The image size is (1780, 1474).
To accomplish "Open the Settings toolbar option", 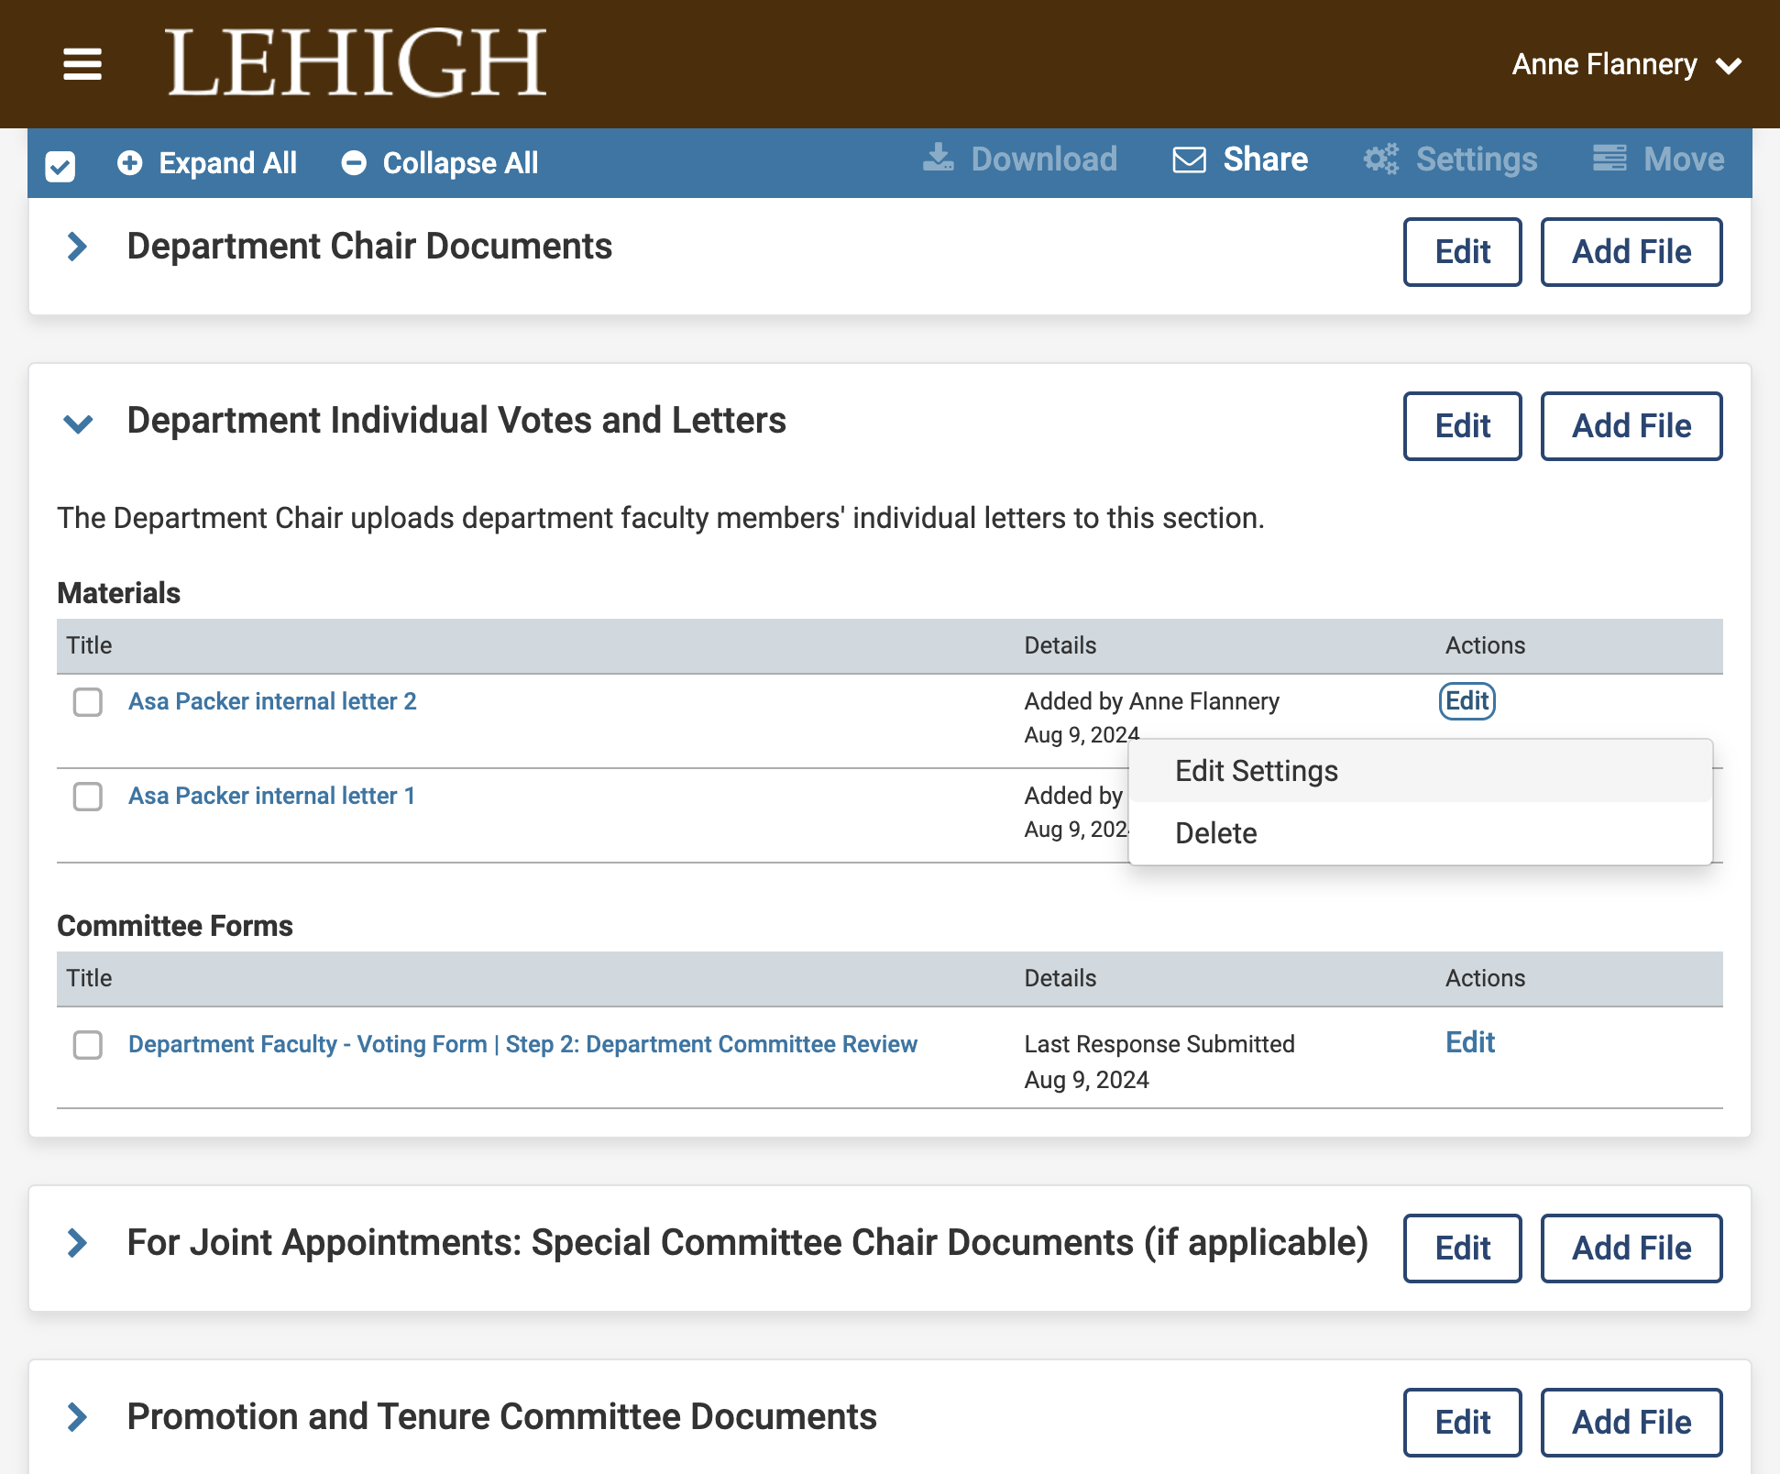I will pyautogui.click(x=1450, y=159).
